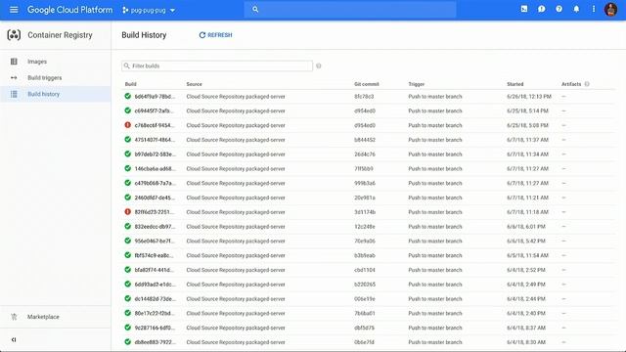Click the REFRESH button
Screen dimensions: 626x352
tap(215, 35)
